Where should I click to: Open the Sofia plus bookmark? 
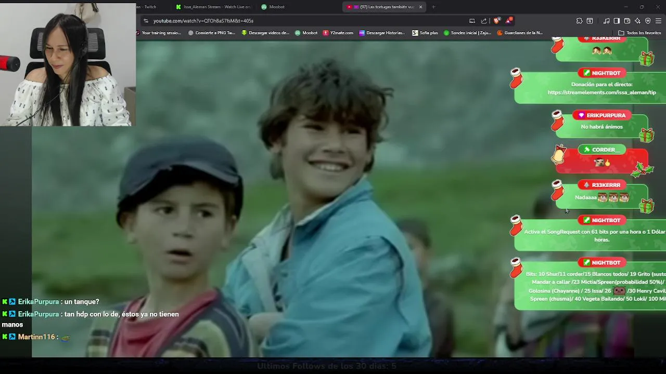[x=425, y=33]
